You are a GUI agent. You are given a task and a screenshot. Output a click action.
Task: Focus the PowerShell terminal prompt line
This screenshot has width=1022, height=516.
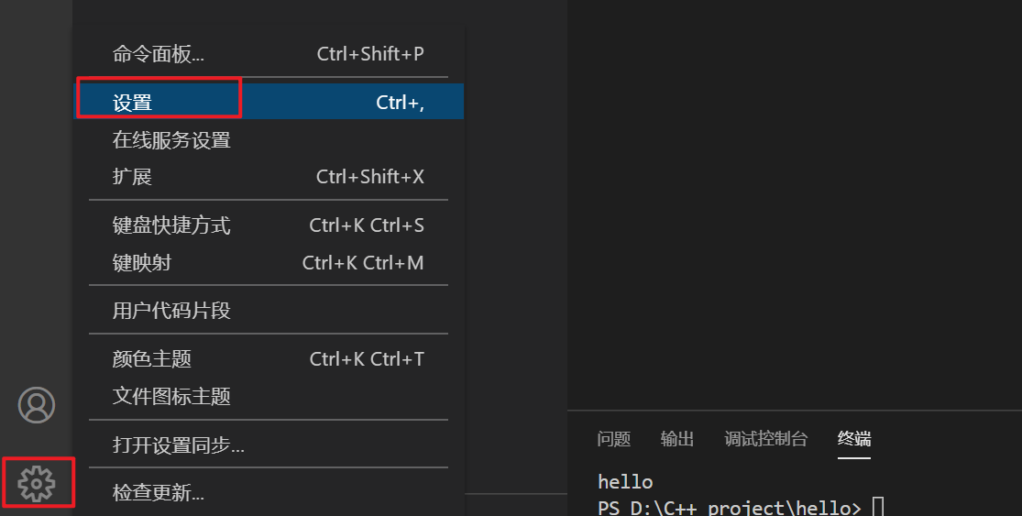click(x=742, y=507)
